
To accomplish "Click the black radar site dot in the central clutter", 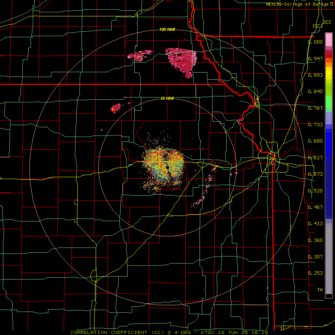I will pyautogui.click(x=167, y=167).
